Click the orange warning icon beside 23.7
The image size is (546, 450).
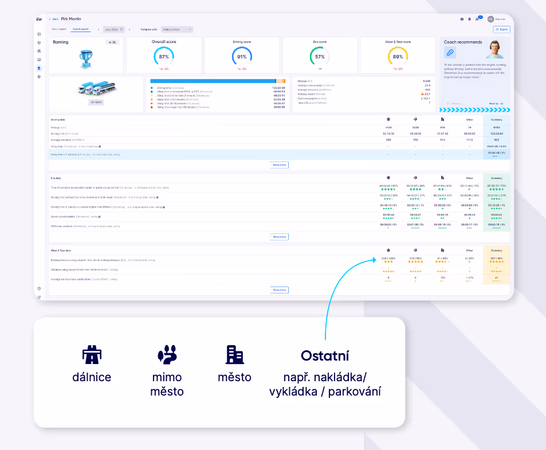tap(422, 94)
